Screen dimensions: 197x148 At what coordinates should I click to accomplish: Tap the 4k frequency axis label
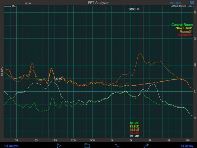[150, 140]
